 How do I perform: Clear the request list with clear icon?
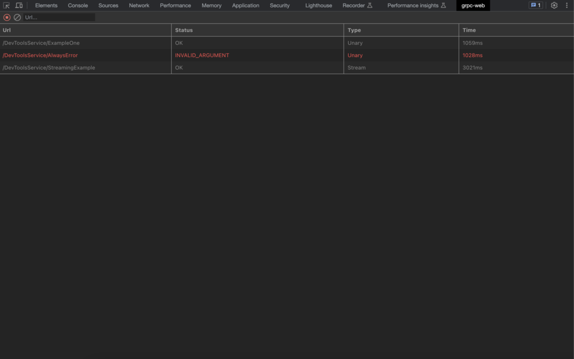17,18
